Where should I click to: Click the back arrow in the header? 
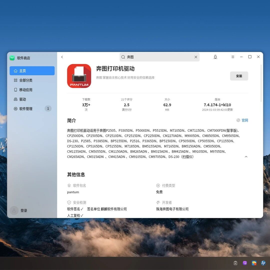[x=62, y=57]
